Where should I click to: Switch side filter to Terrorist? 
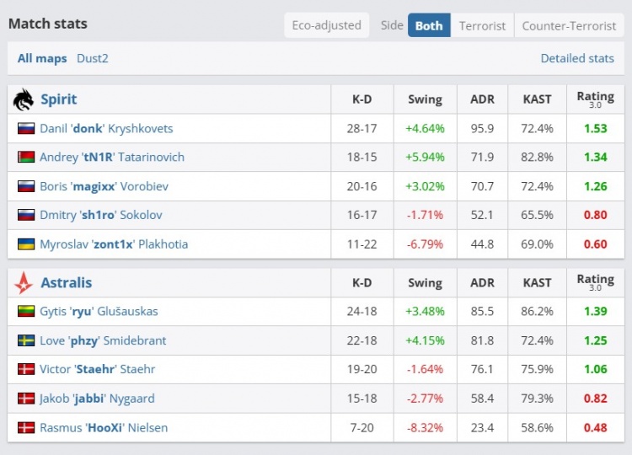pyautogui.click(x=482, y=25)
